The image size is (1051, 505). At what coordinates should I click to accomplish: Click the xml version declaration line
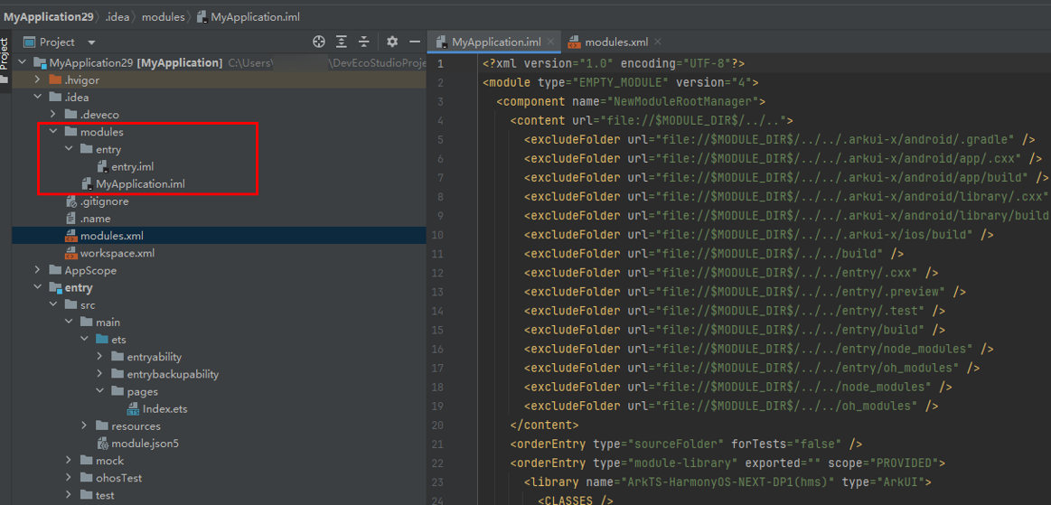(614, 63)
